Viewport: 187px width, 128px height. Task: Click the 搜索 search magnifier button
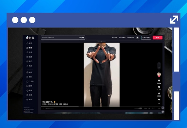pos(82,38)
